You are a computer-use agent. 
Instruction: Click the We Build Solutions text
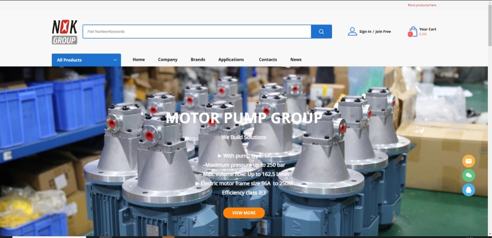(x=244, y=137)
